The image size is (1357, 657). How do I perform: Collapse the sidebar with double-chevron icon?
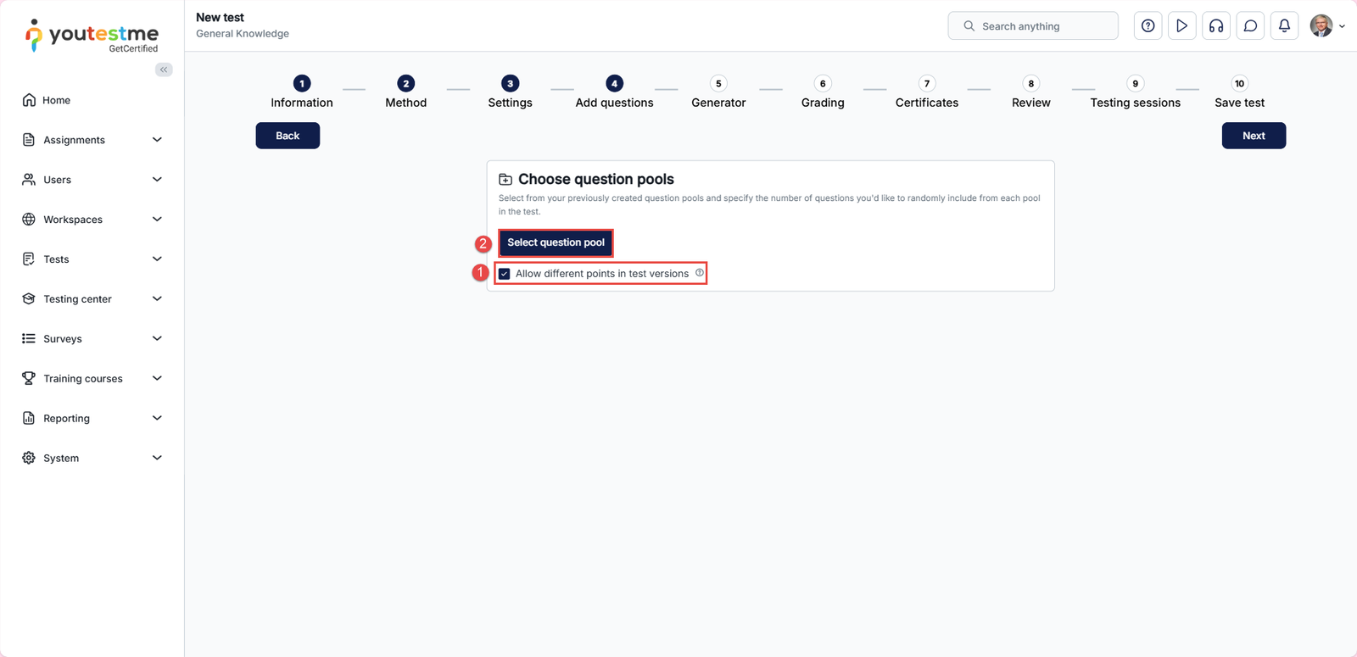click(x=164, y=70)
